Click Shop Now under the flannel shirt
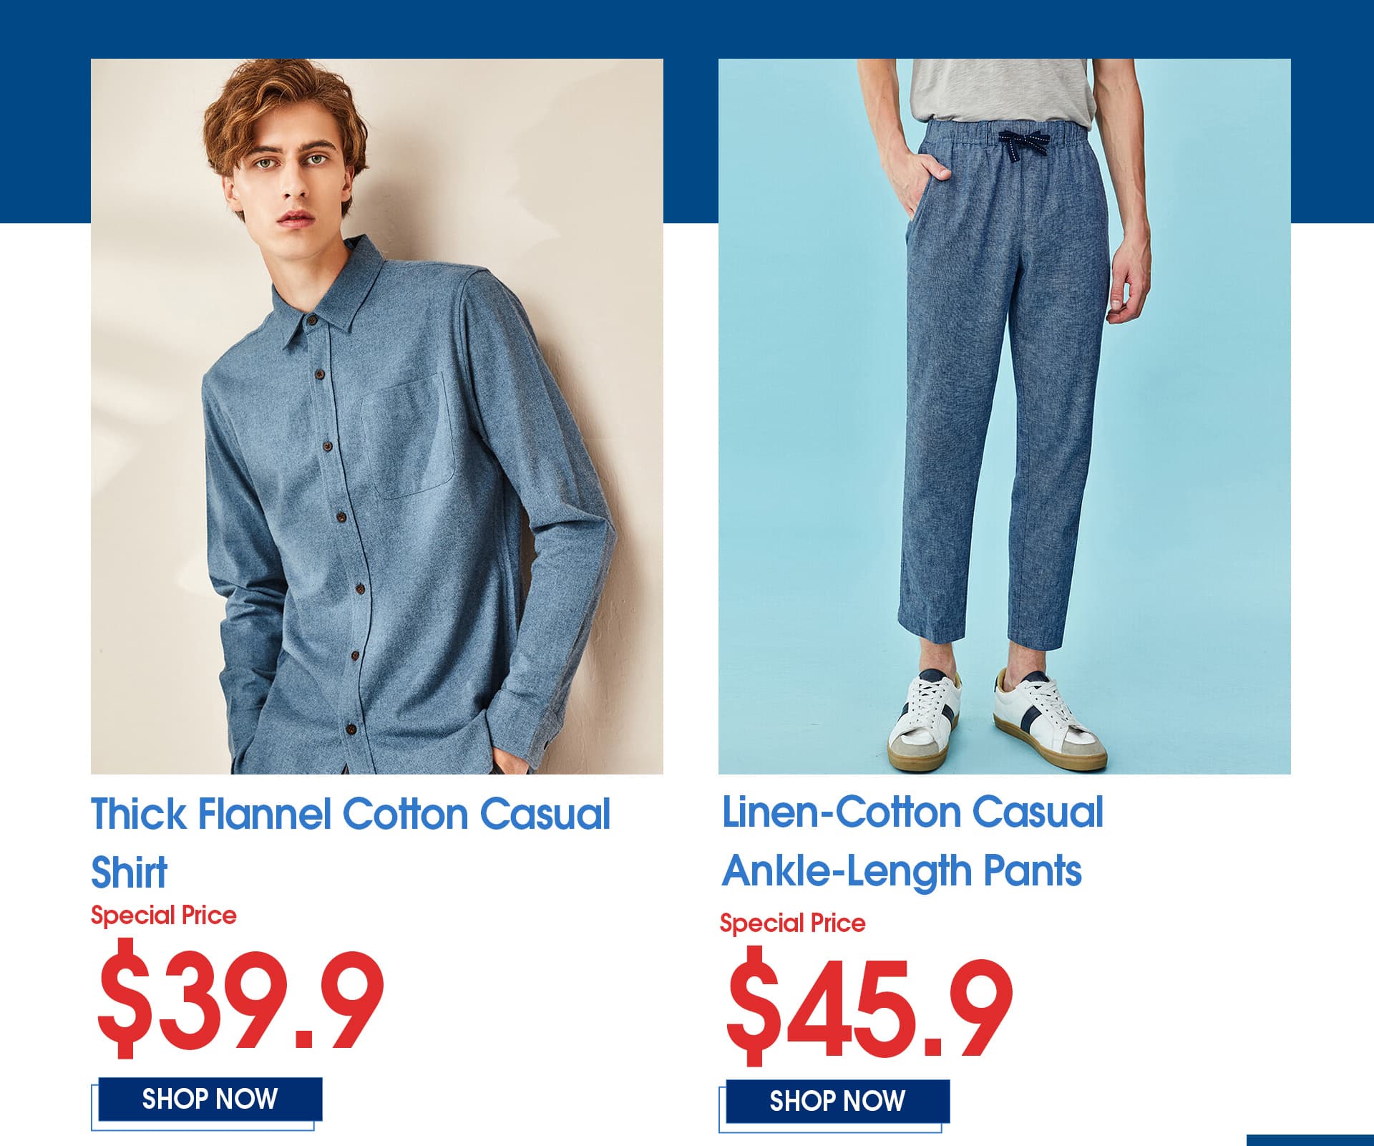 click(x=210, y=1099)
